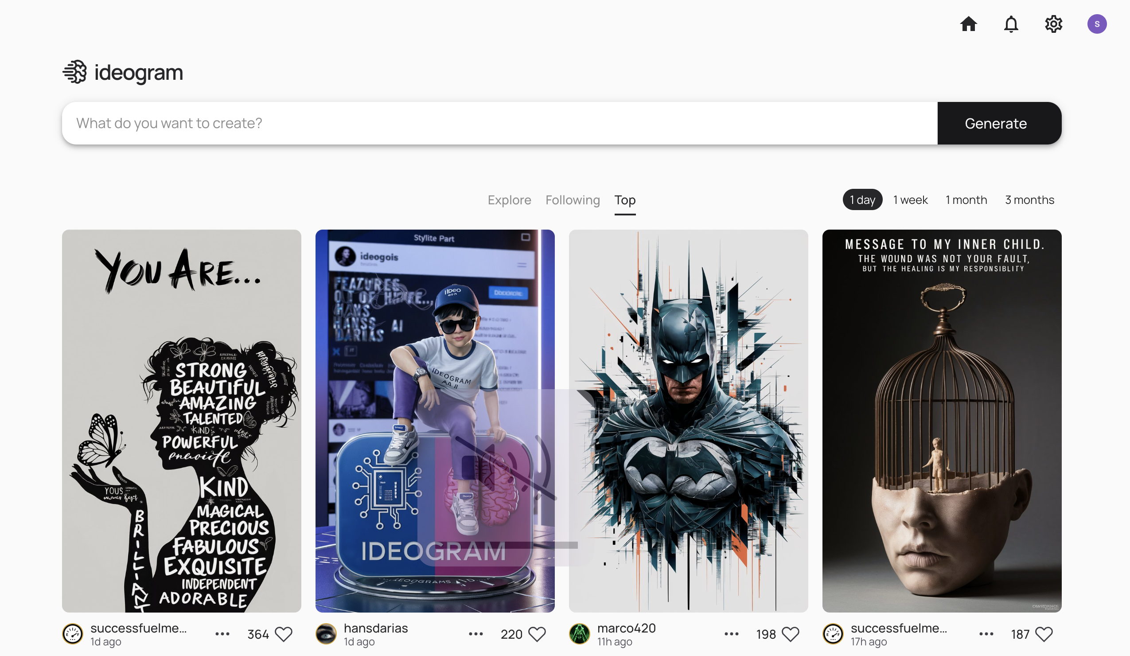Open successfuelme username on the 1d ago post
This screenshot has height=656, width=1130.
point(139,628)
